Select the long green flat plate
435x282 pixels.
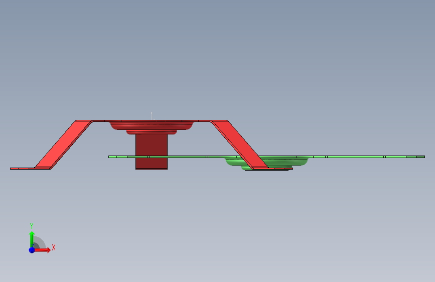pyautogui.click(x=266, y=157)
